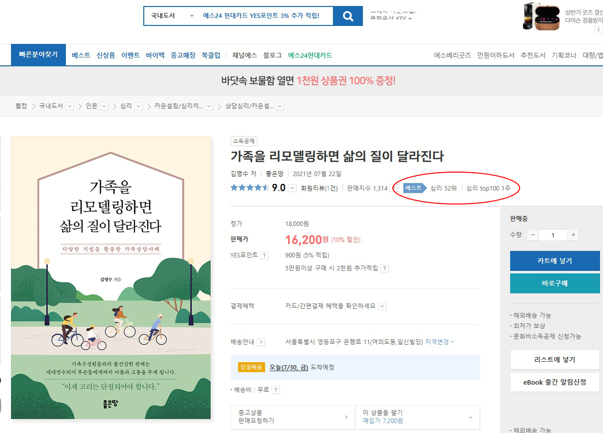This screenshot has height=433, width=603.
Task: Click eBook 출간 알림신청 button
Action: point(555,382)
